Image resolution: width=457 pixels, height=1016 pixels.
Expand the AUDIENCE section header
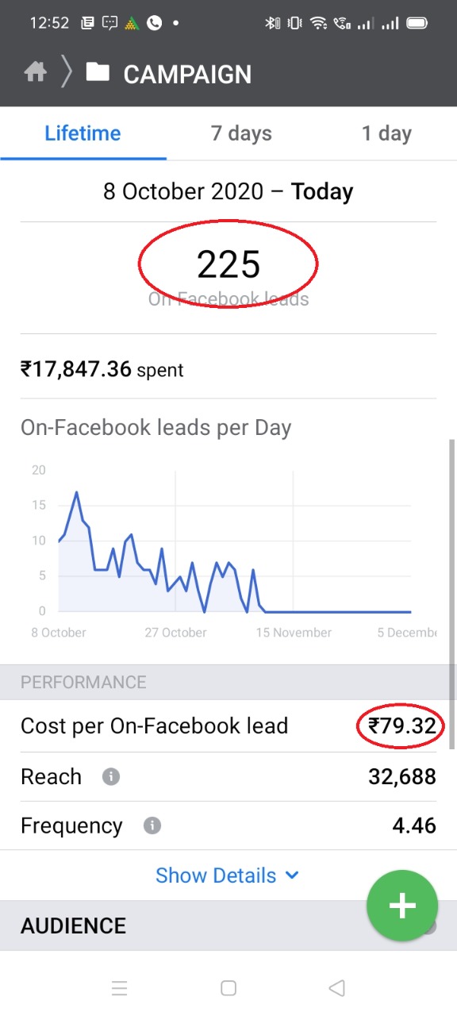pos(228,926)
